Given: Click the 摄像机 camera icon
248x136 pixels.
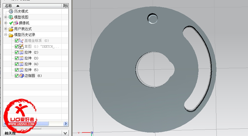Looking at the screenshot, I should click(16, 23).
